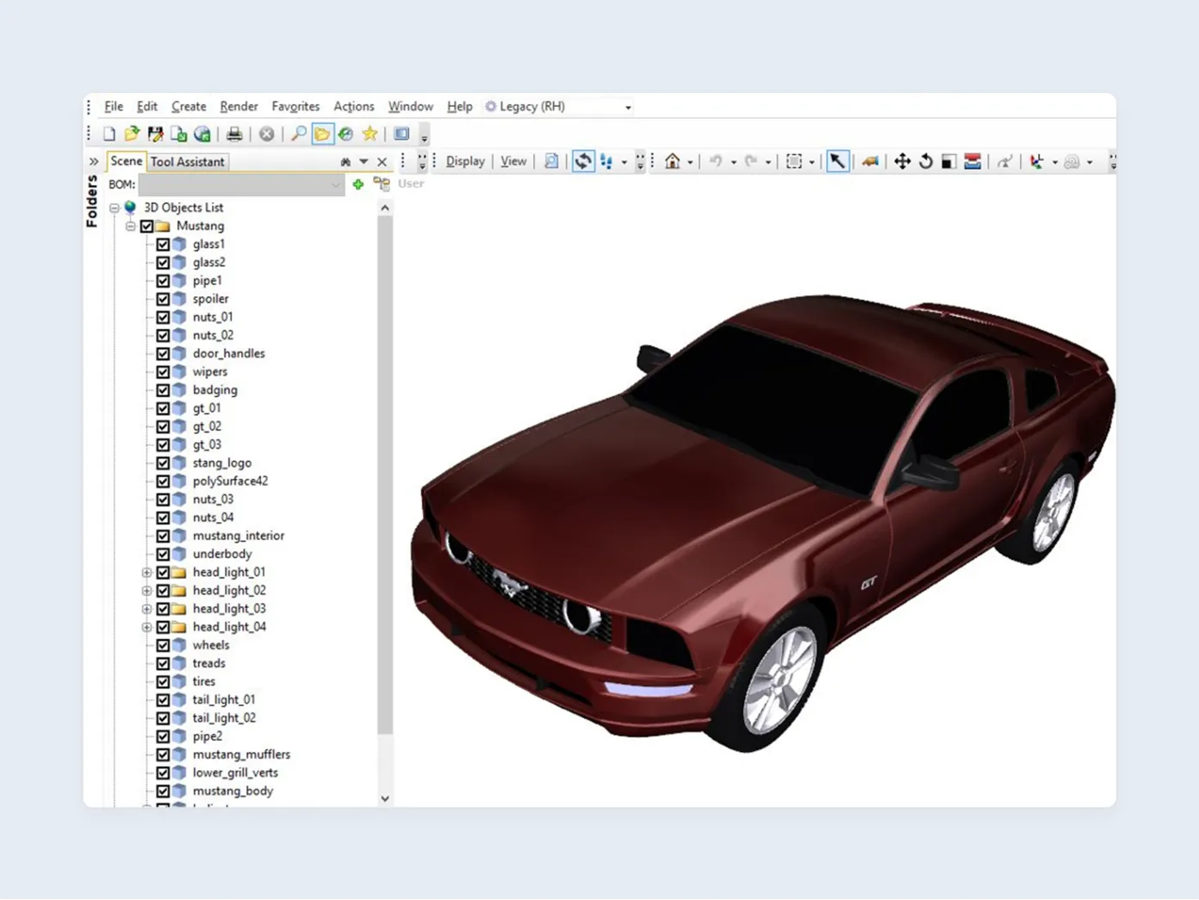Open the Edit menu
The image size is (1199, 900).
coord(147,107)
